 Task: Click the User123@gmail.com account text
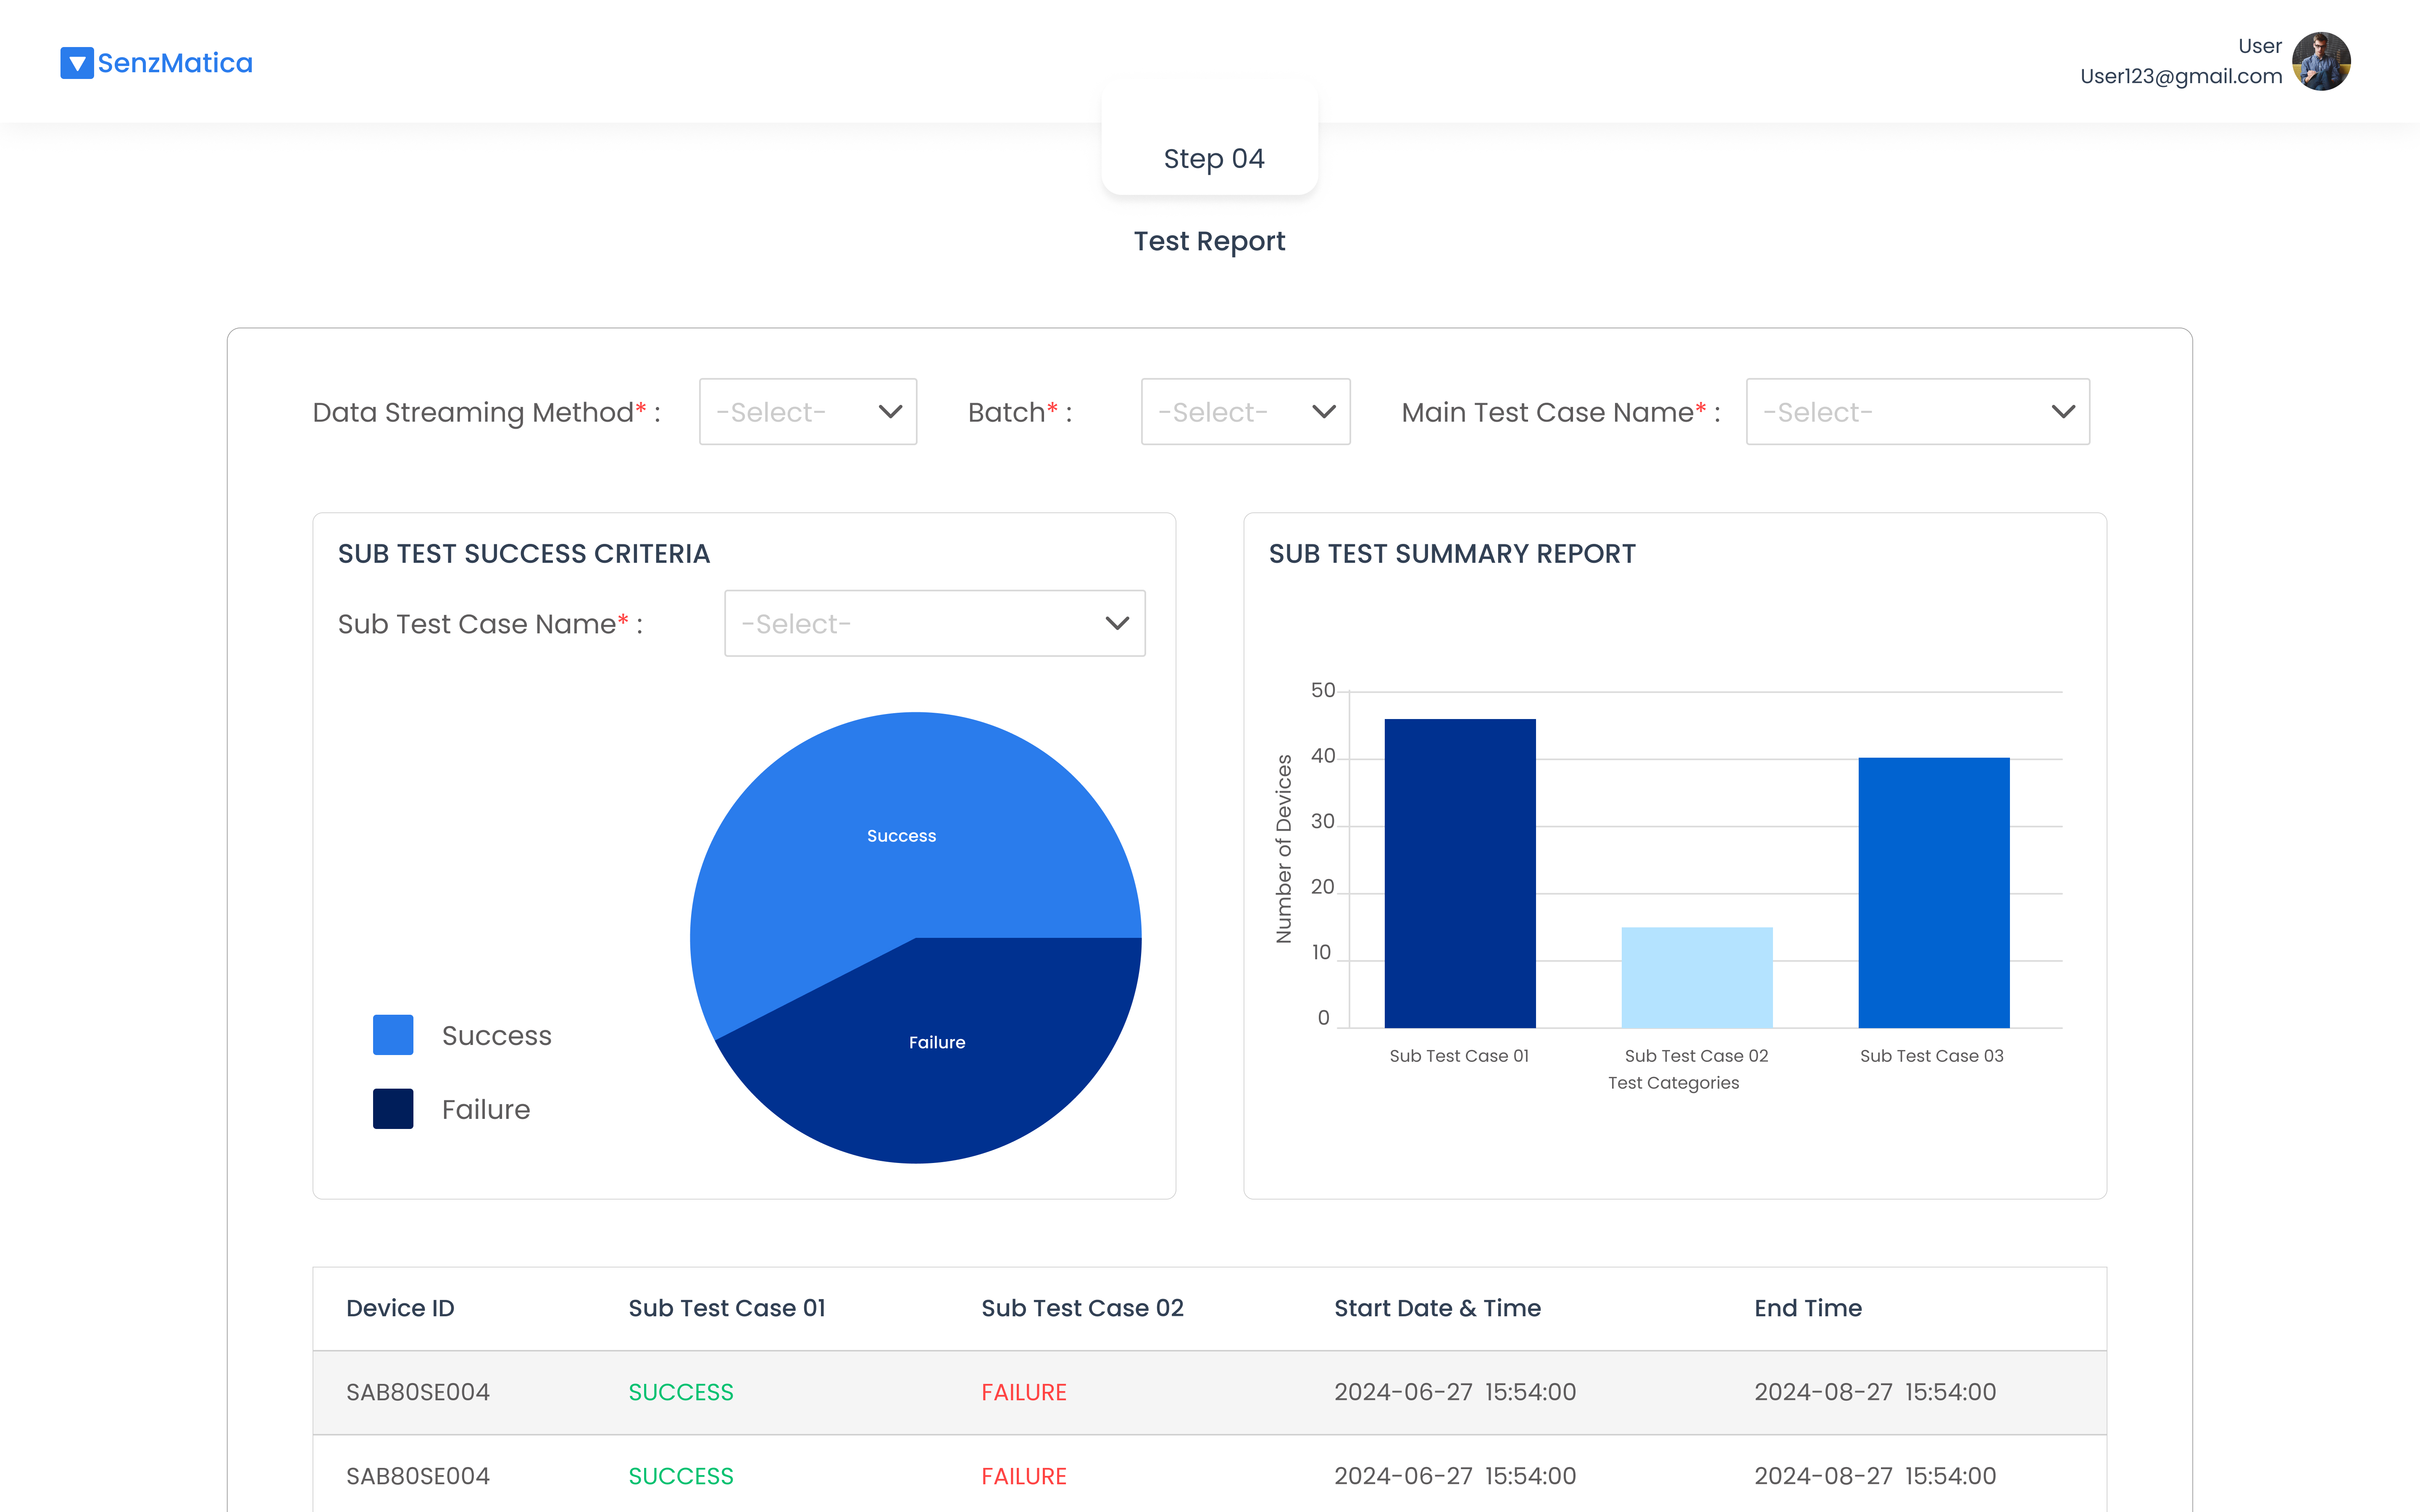click(x=2181, y=76)
